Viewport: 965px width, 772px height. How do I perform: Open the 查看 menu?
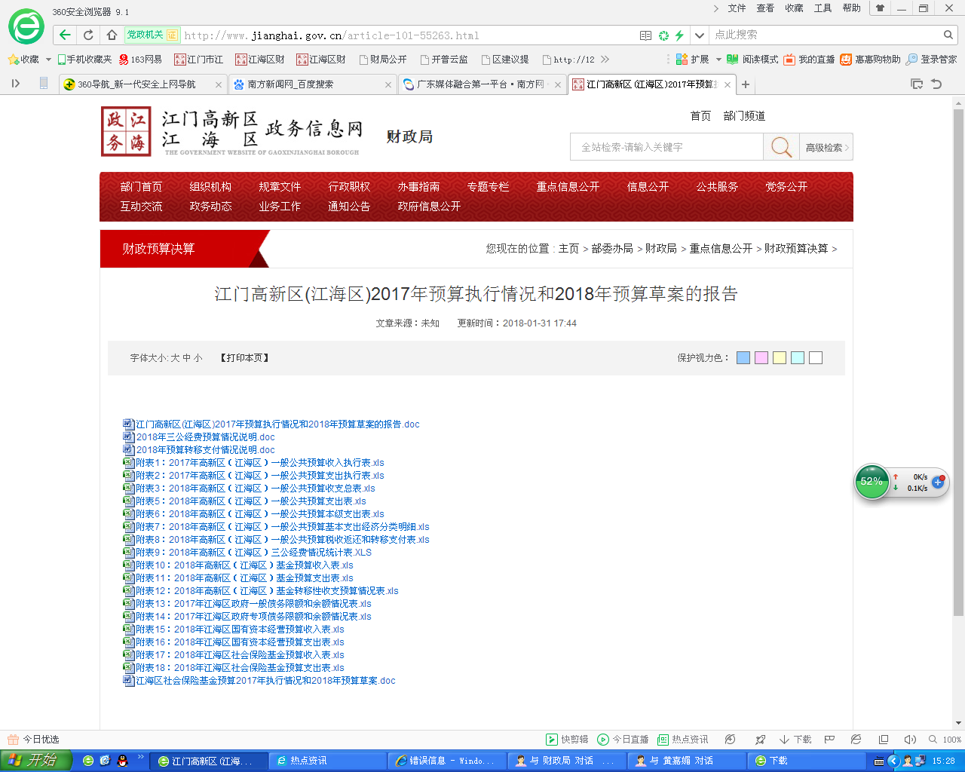click(x=765, y=8)
